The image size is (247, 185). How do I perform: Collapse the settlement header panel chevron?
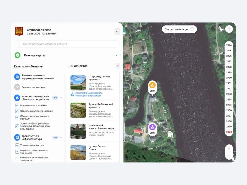point(117,31)
